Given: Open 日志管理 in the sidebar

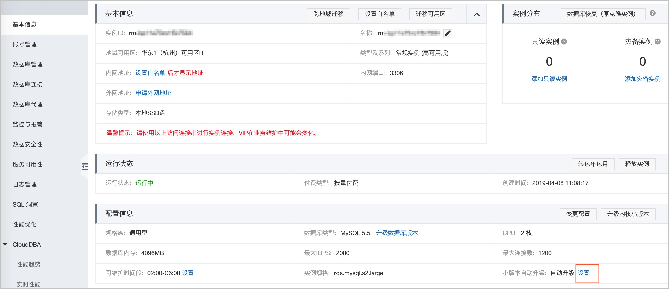Looking at the screenshot, I should pyautogui.click(x=25, y=184).
